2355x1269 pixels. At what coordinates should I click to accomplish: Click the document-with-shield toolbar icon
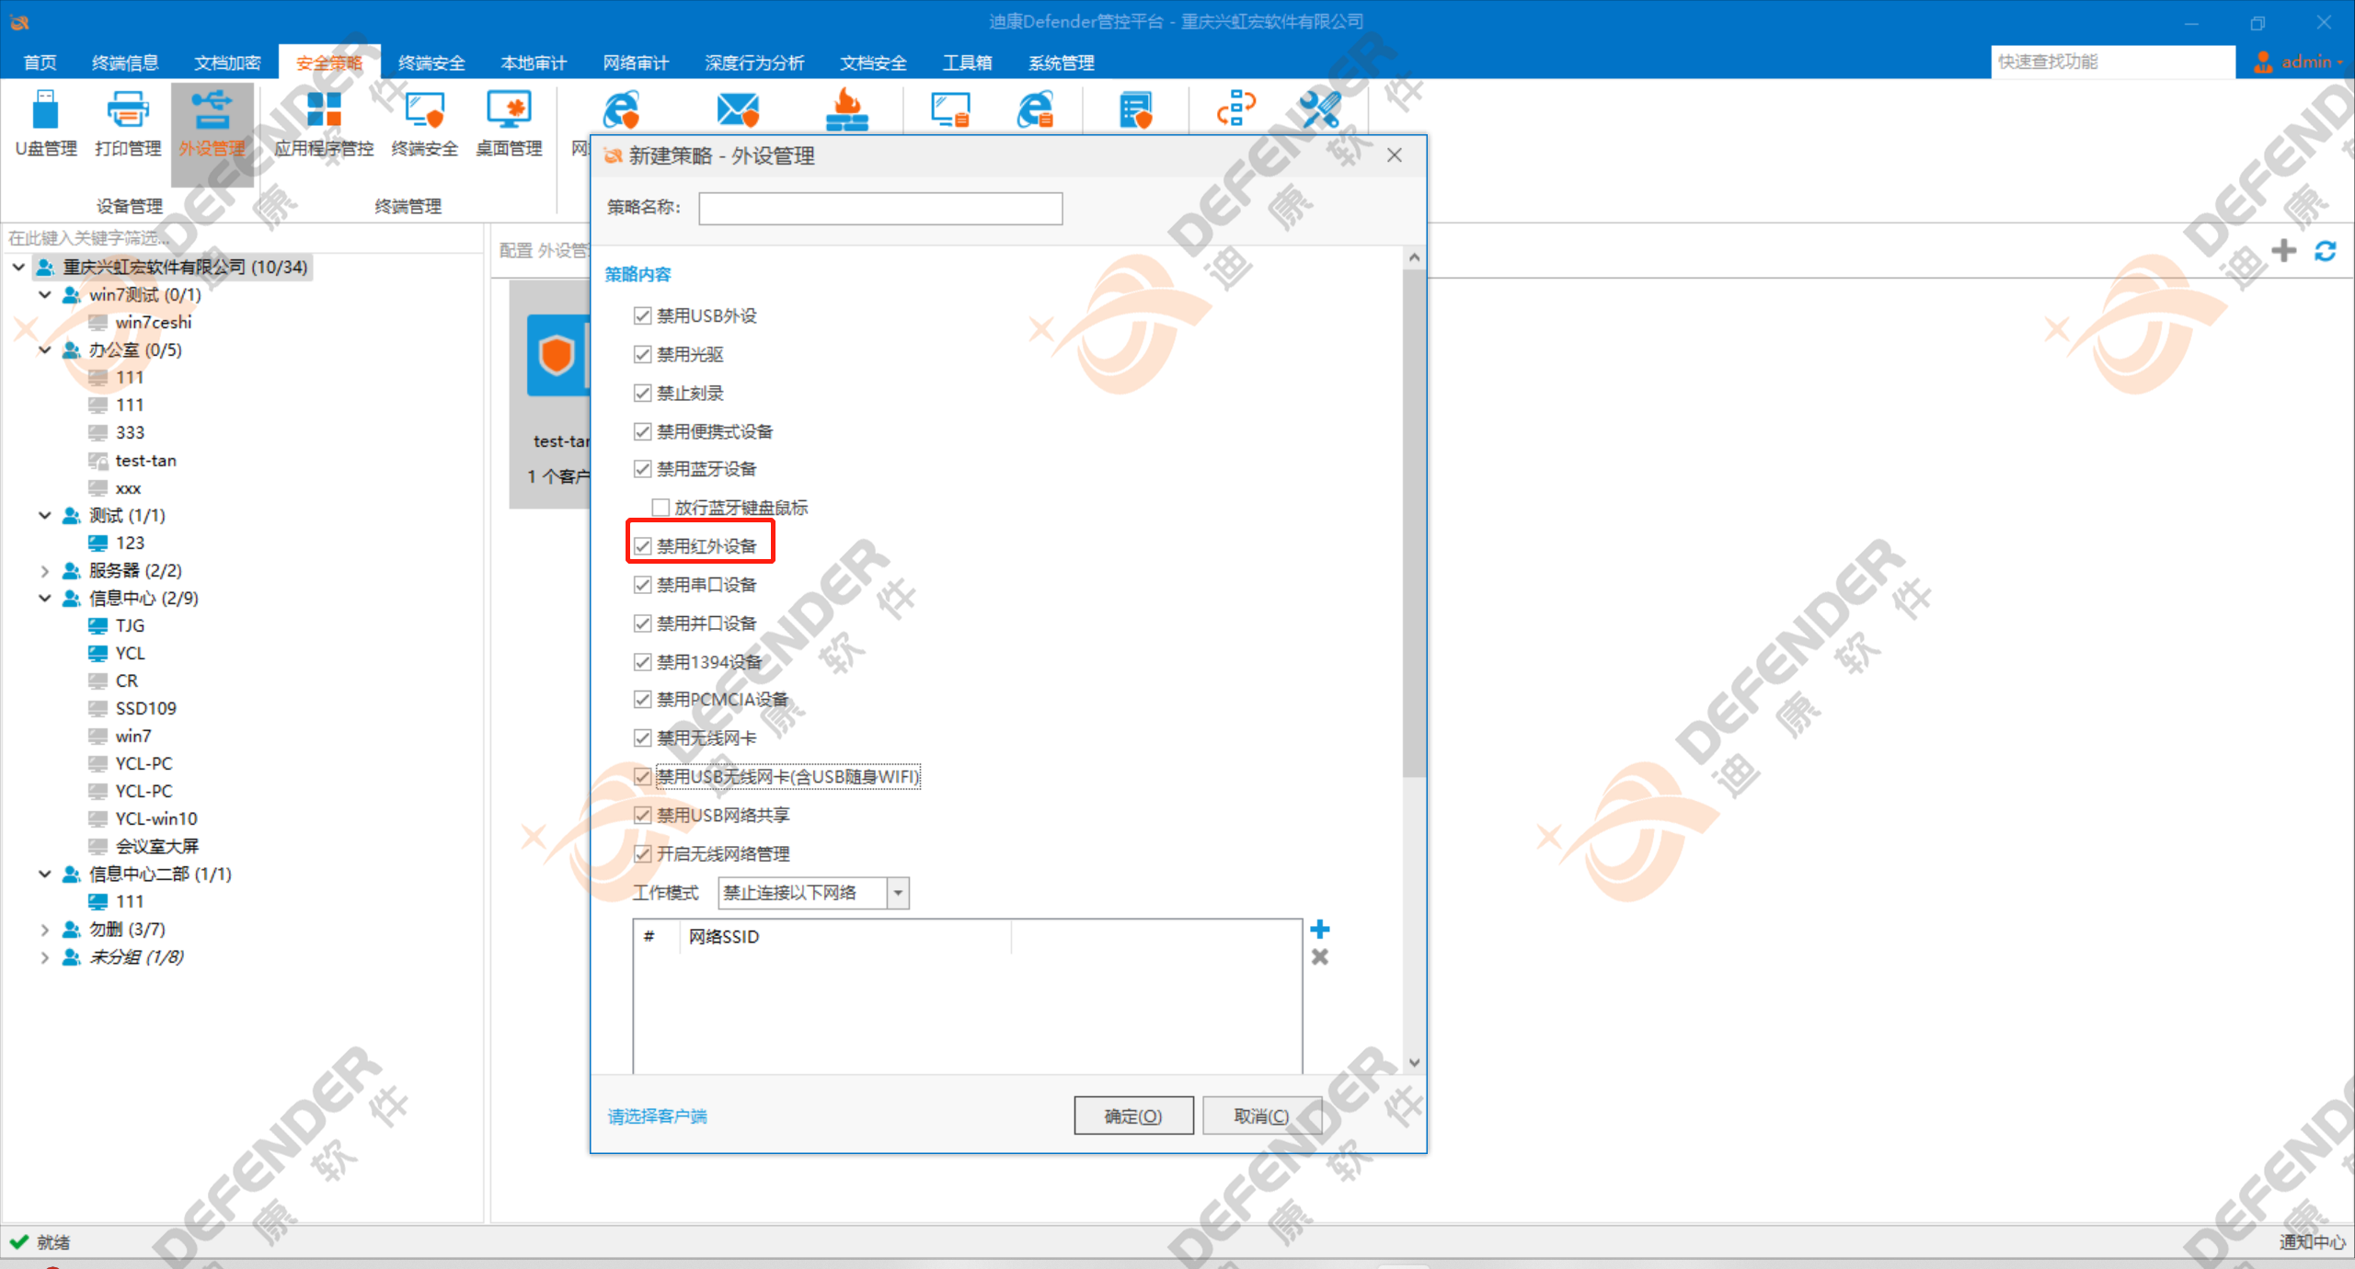(1136, 110)
